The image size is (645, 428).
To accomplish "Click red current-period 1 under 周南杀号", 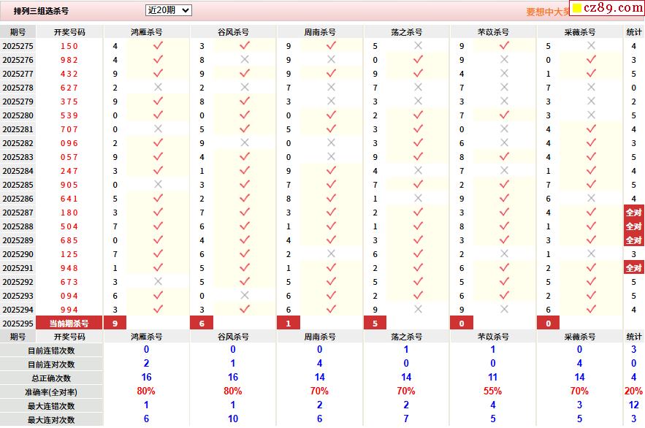I will [289, 323].
